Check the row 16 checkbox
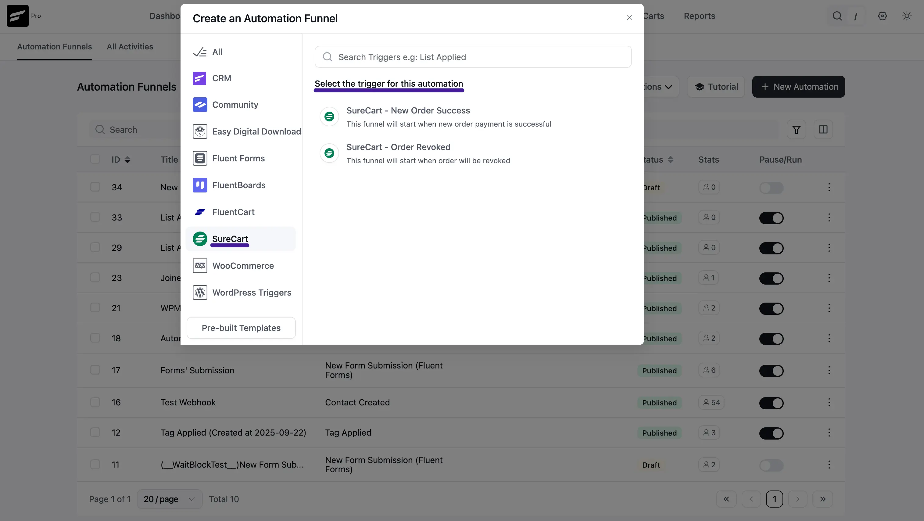The image size is (924, 521). 95,402
